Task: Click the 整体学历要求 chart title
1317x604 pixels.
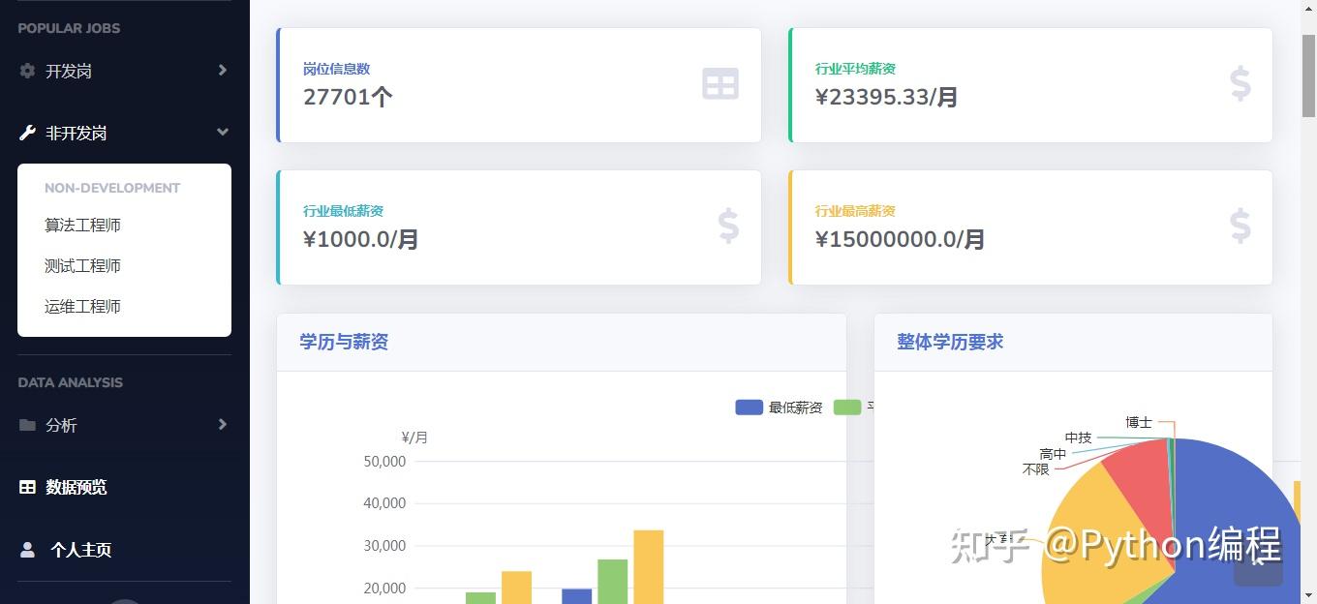Action: [x=950, y=342]
